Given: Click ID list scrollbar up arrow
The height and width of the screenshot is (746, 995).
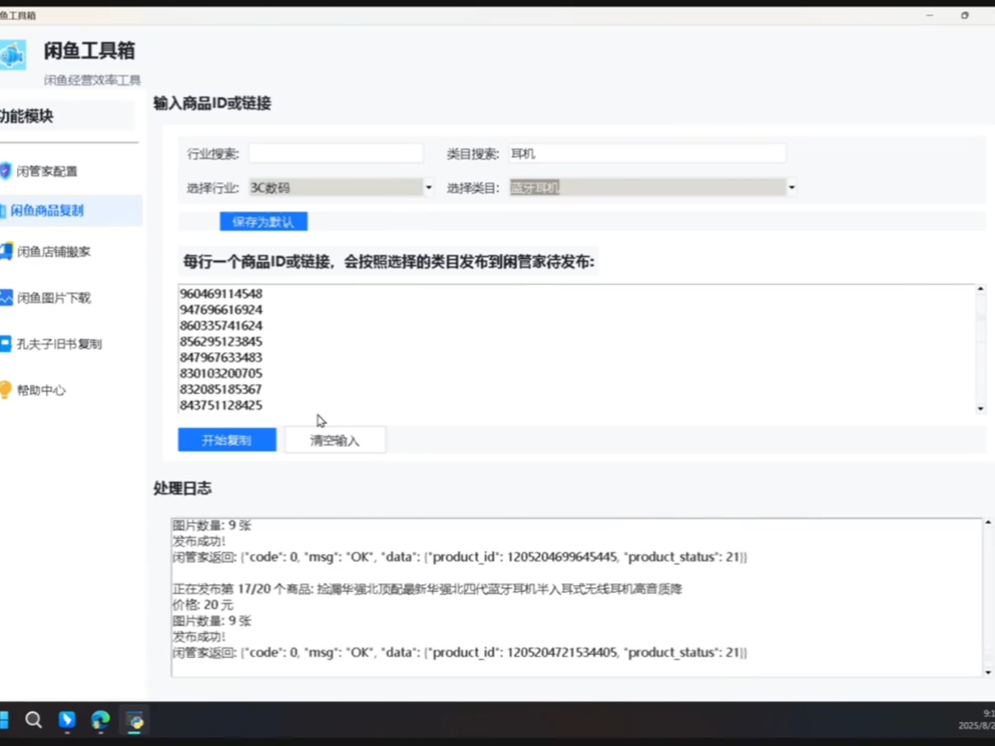Looking at the screenshot, I should pyautogui.click(x=980, y=289).
